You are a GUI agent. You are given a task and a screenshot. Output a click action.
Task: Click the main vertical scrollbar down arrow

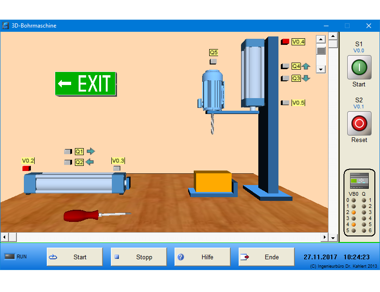[333, 238]
